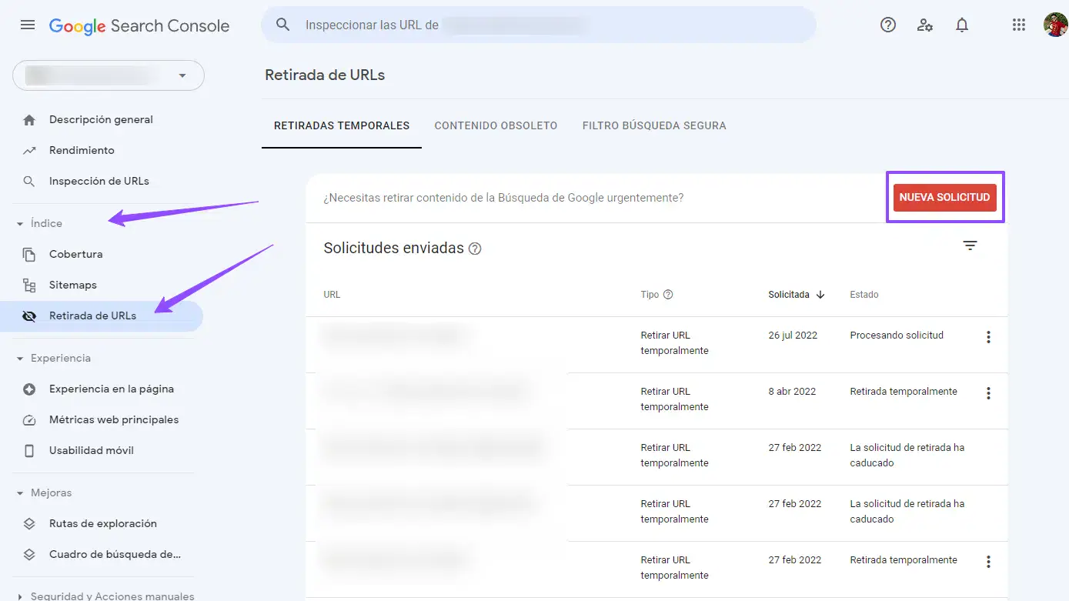Image resolution: width=1069 pixels, height=601 pixels.
Task: Open Usabilidad móvil report
Action: tap(92, 450)
